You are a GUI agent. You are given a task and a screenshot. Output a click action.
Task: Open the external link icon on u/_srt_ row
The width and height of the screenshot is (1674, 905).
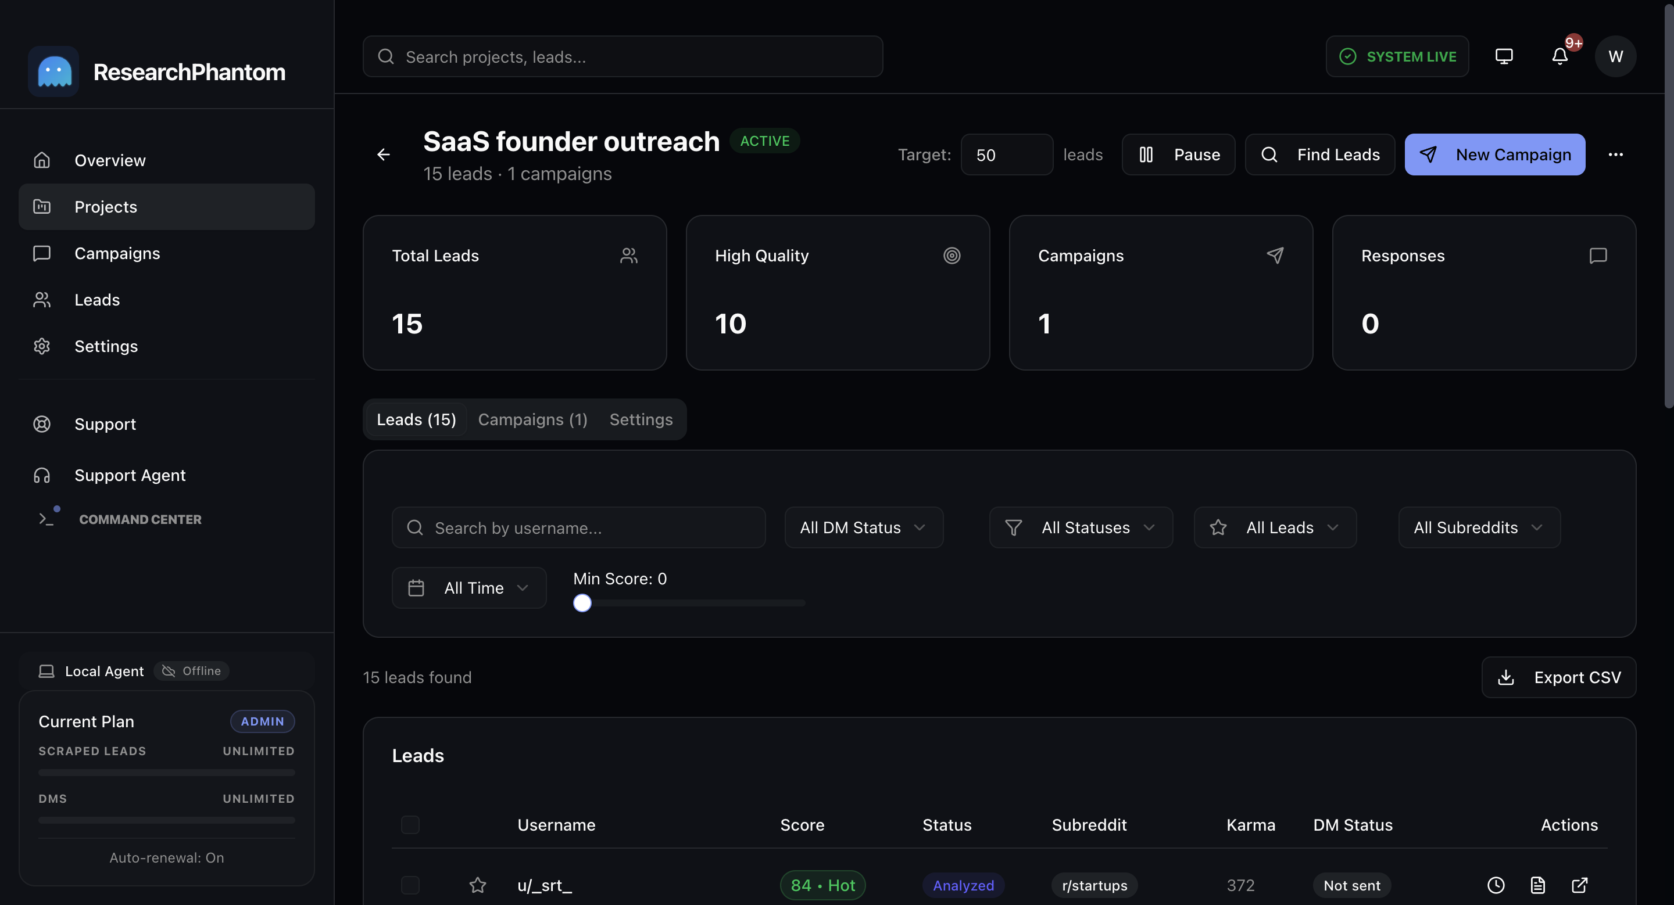tap(1580, 885)
